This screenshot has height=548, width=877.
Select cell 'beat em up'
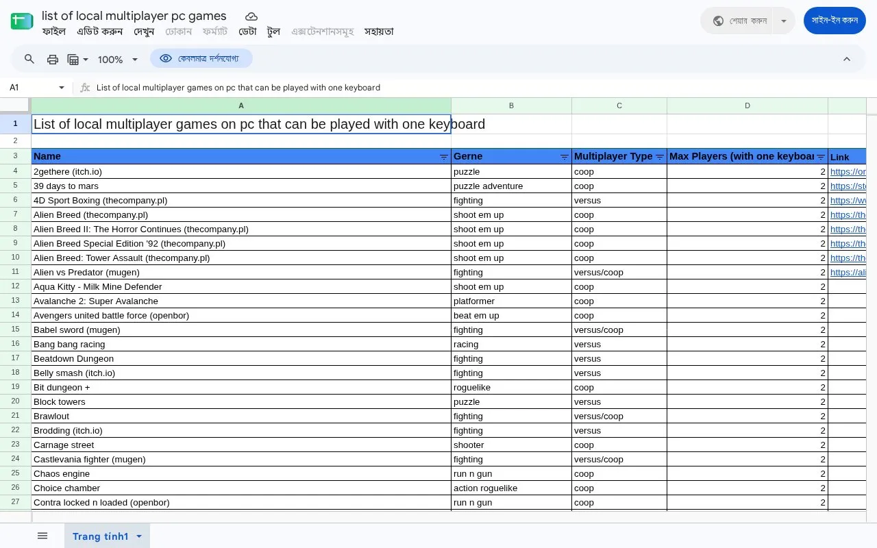click(511, 316)
